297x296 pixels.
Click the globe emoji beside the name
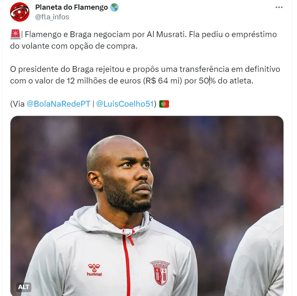114,7
